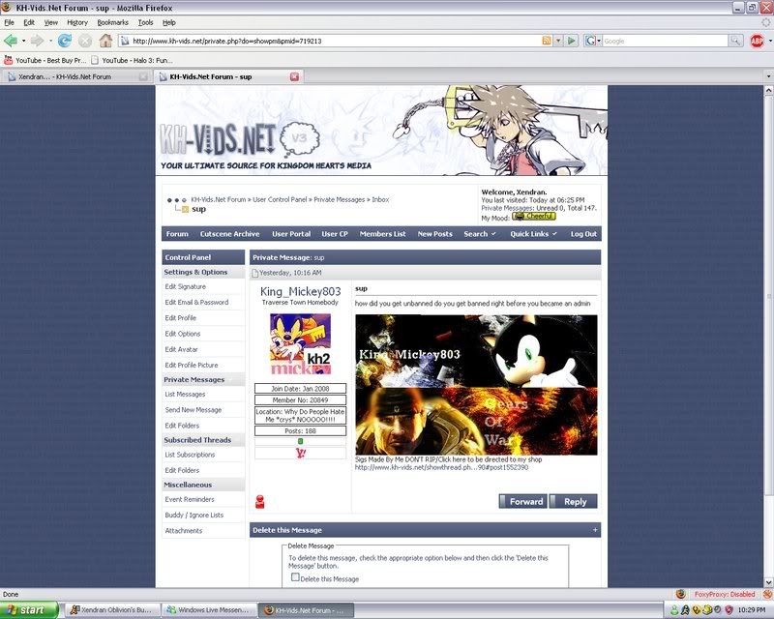Image resolution: width=774 pixels, height=619 pixels.
Task: Open the YouTube - Best Buy bookmark
Action: click(x=45, y=60)
